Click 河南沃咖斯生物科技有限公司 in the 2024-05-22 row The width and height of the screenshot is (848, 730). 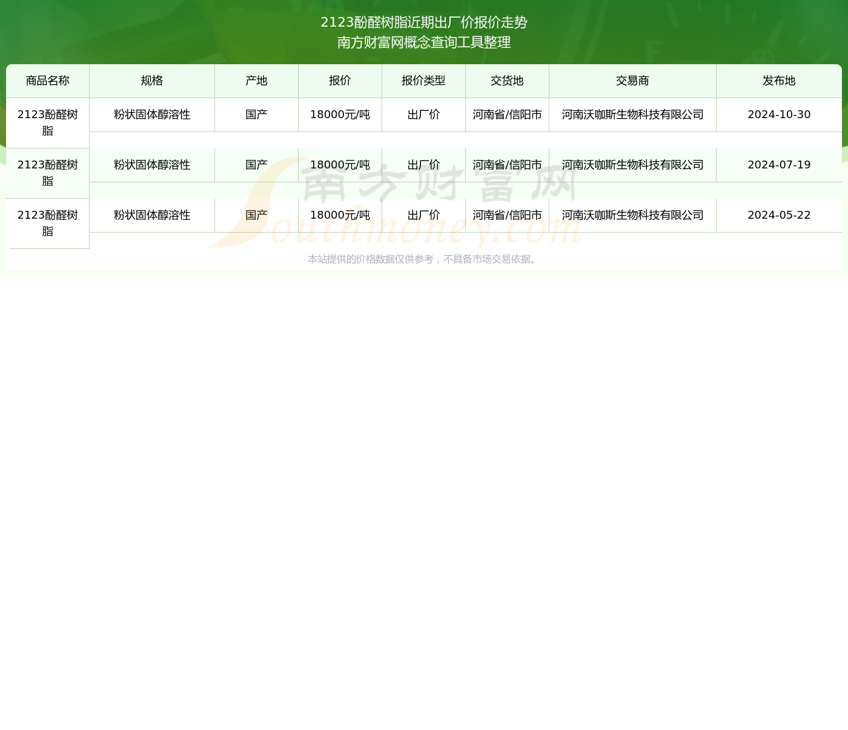click(x=632, y=215)
